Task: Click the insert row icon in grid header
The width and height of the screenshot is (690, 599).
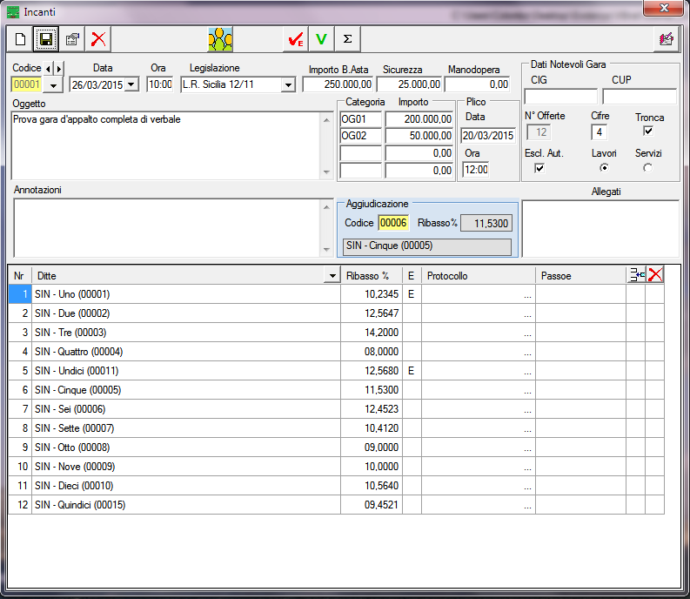Action: click(636, 275)
